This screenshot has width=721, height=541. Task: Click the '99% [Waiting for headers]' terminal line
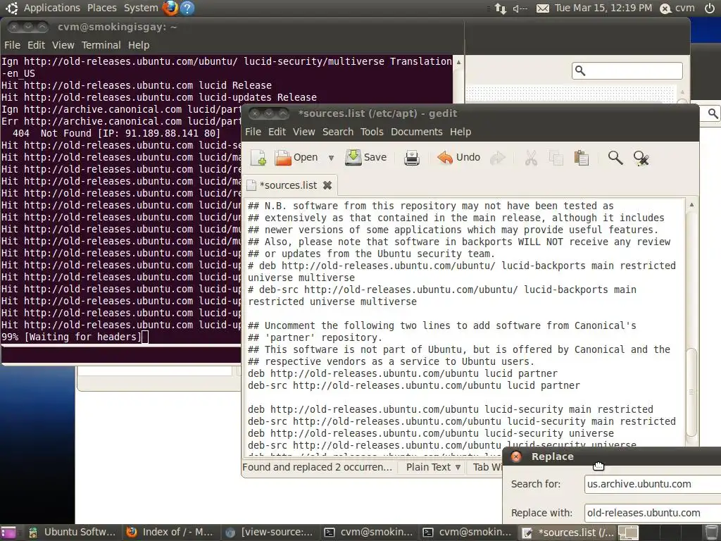72,337
